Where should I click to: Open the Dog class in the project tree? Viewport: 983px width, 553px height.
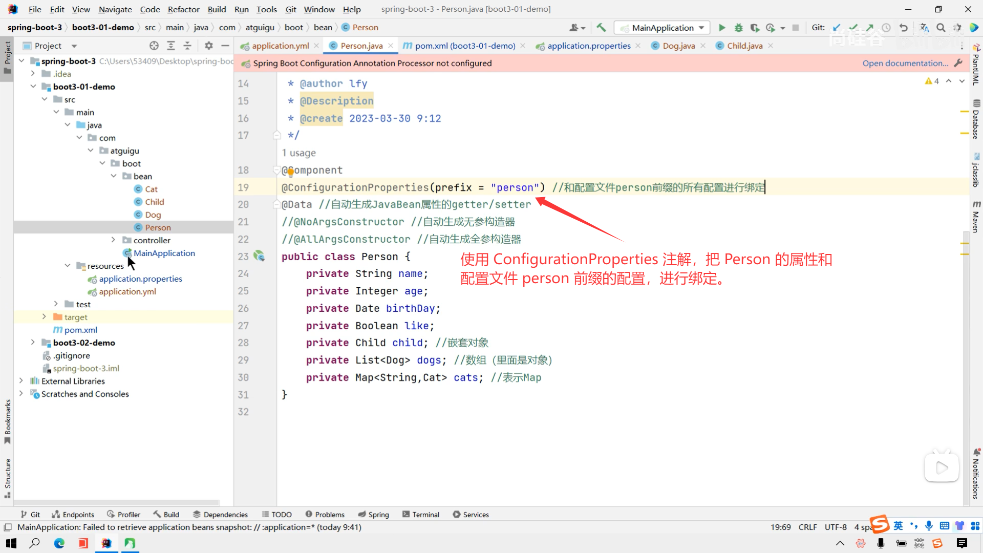click(x=153, y=215)
